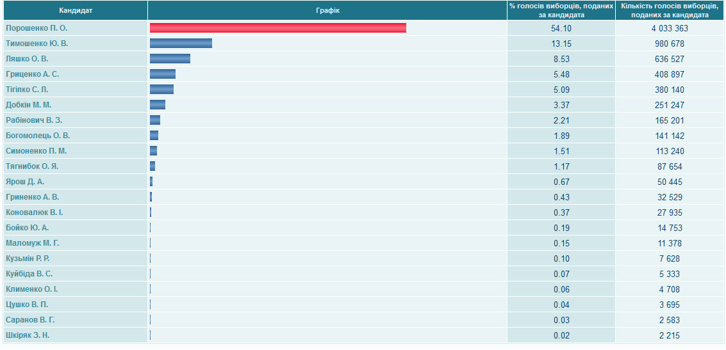This screenshot has height=350, width=726.
Task: Click on Тягнибок О. Я. name
Action: click(x=32, y=166)
